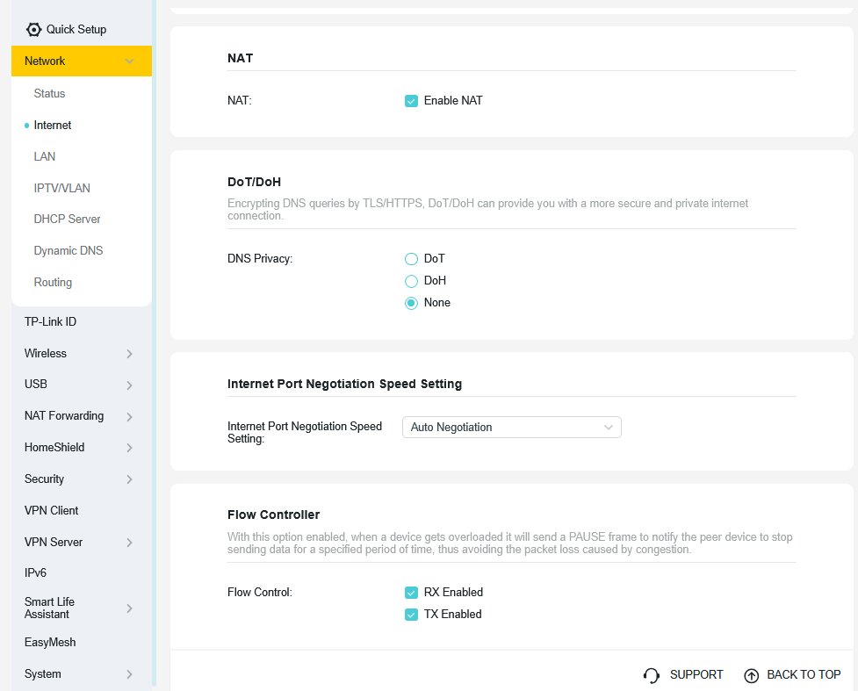Select the DoT DNS privacy option
The image size is (858, 691).
point(411,259)
